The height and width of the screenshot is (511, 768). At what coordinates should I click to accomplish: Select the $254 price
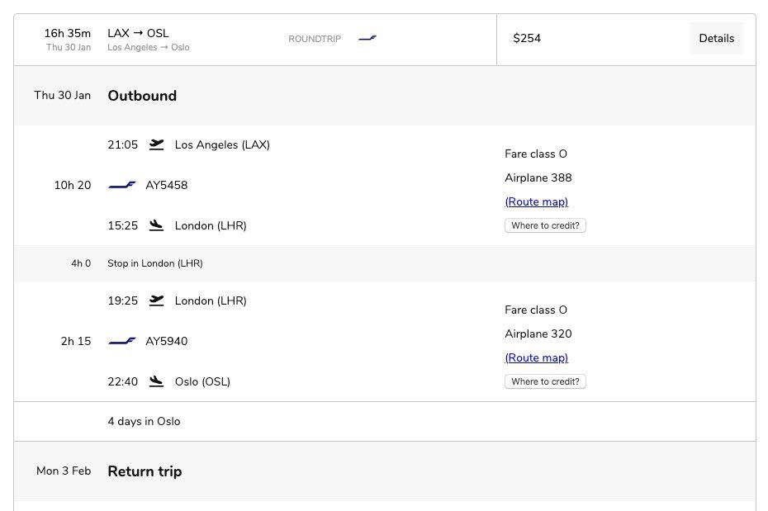[x=527, y=39]
